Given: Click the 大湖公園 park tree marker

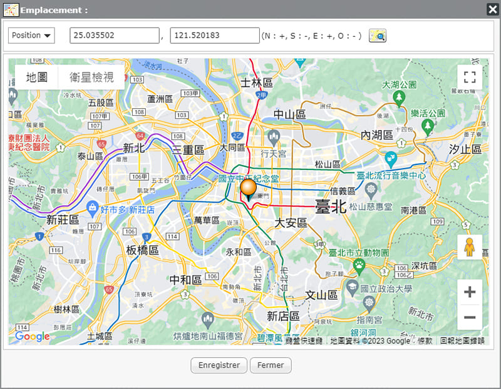Looking at the screenshot, I should [x=399, y=98].
